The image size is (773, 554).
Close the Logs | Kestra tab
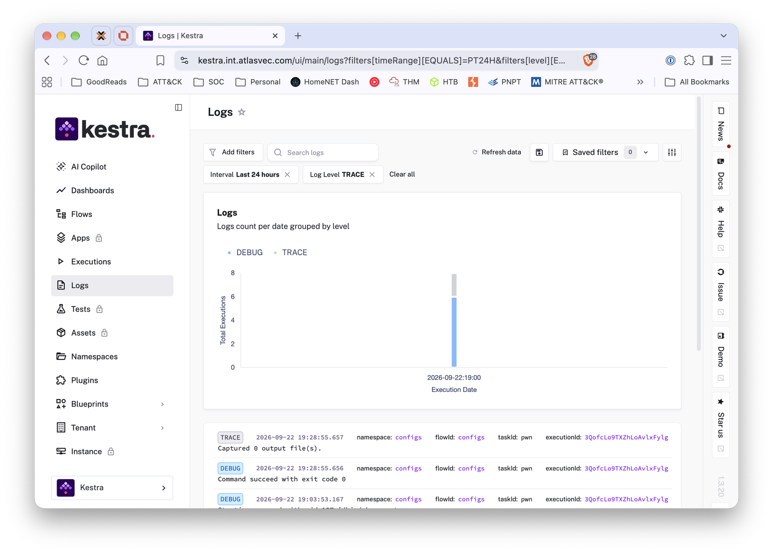coord(275,36)
